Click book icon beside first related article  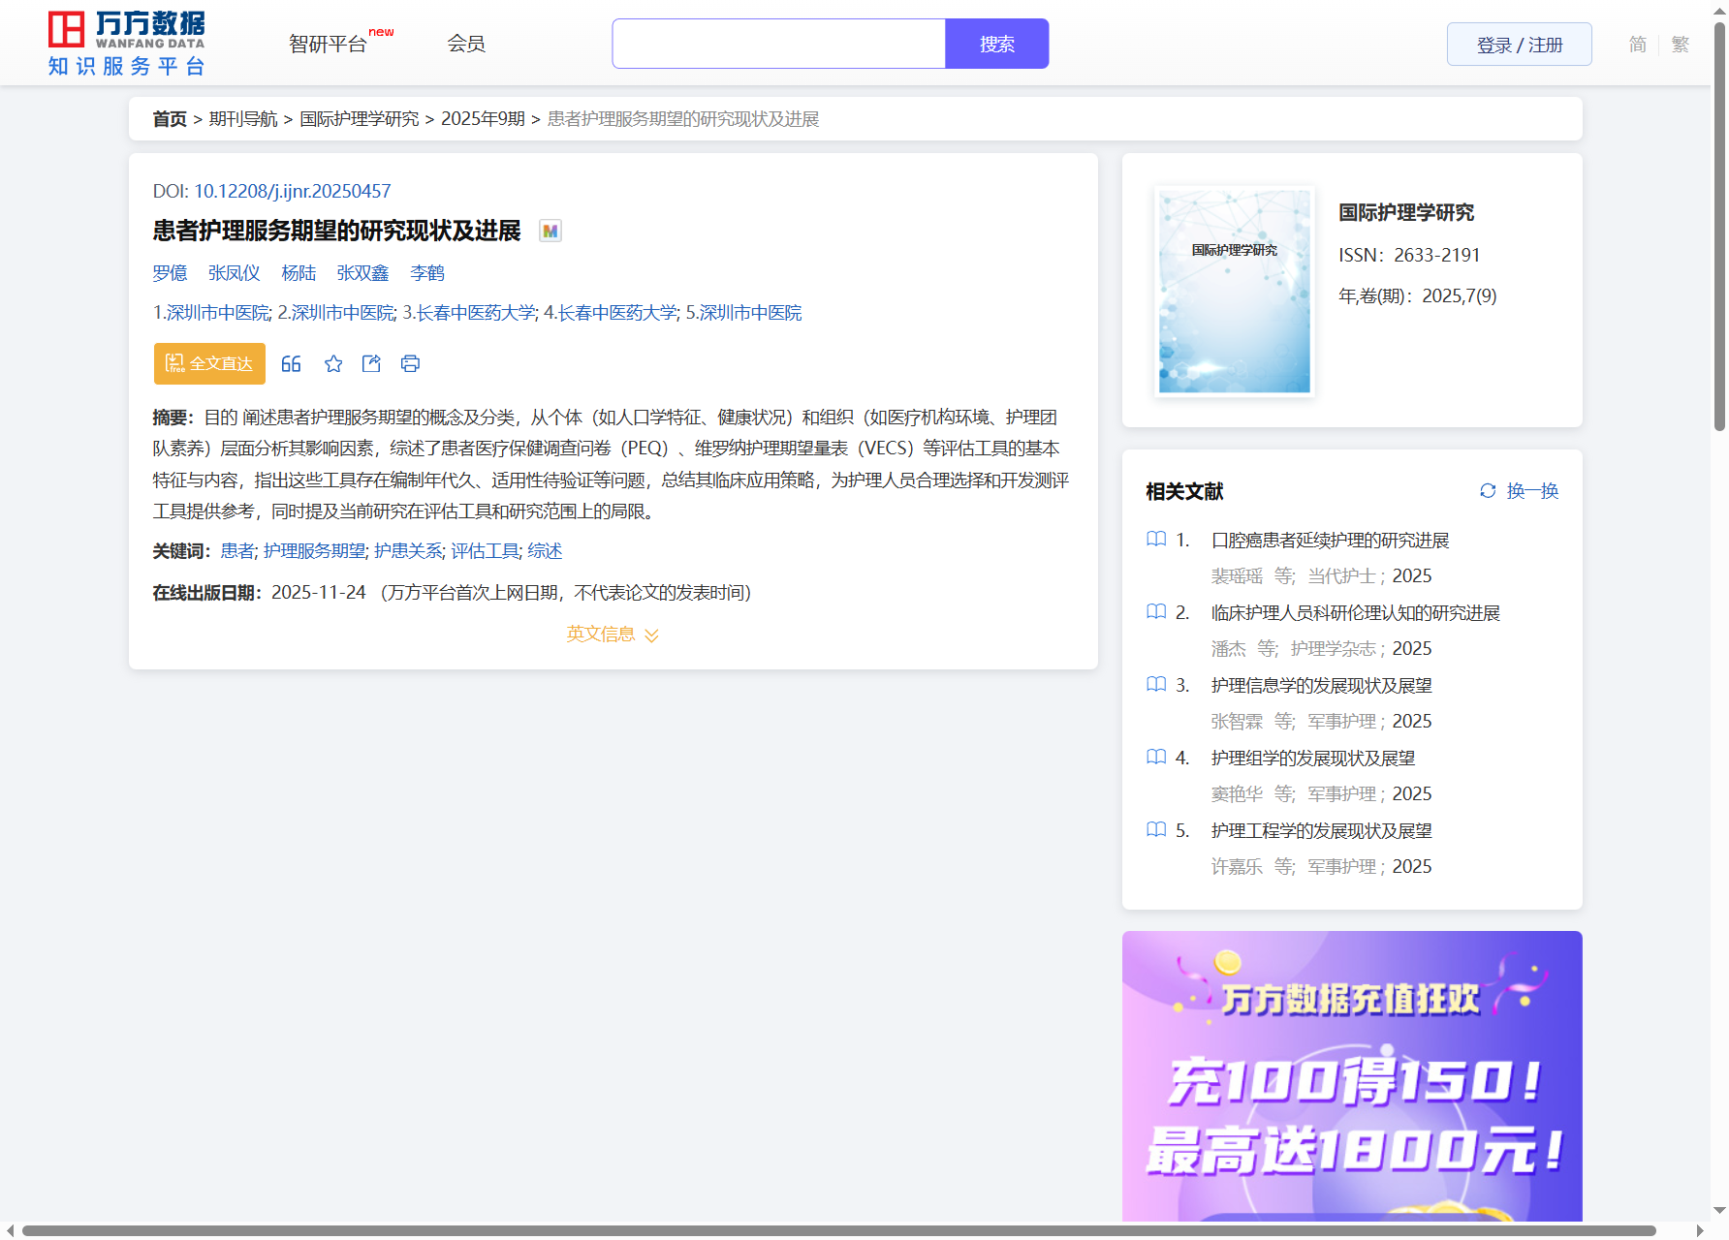(x=1156, y=540)
